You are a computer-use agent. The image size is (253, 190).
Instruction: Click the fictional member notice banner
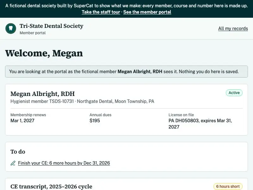pos(126,72)
